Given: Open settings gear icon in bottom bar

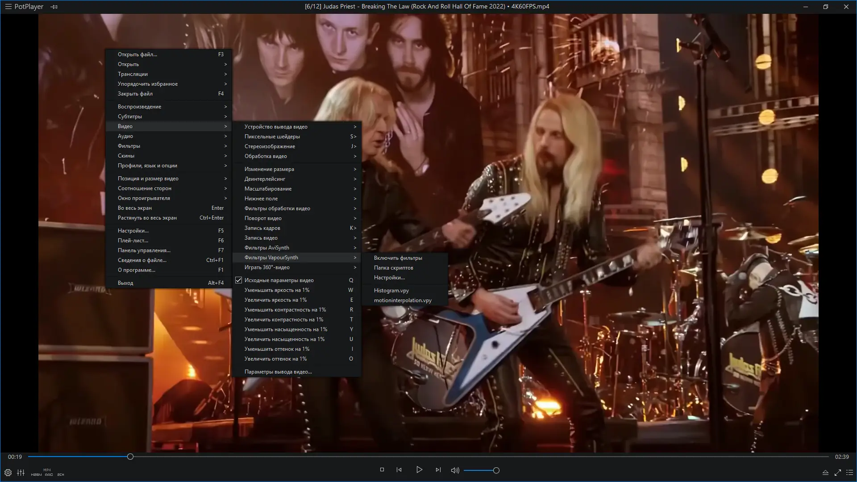Looking at the screenshot, I should click(x=8, y=473).
